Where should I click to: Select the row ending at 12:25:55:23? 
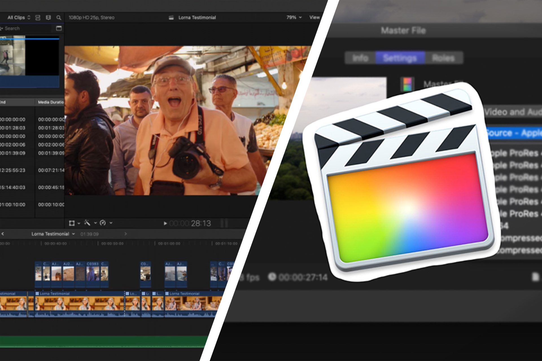(x=32, y=170)
